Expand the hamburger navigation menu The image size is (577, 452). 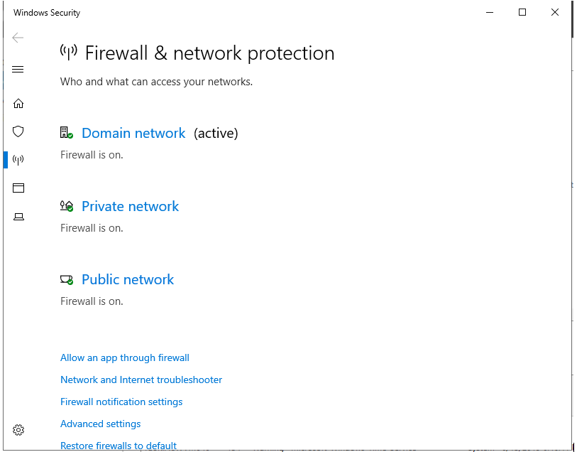tap(18, 69)
